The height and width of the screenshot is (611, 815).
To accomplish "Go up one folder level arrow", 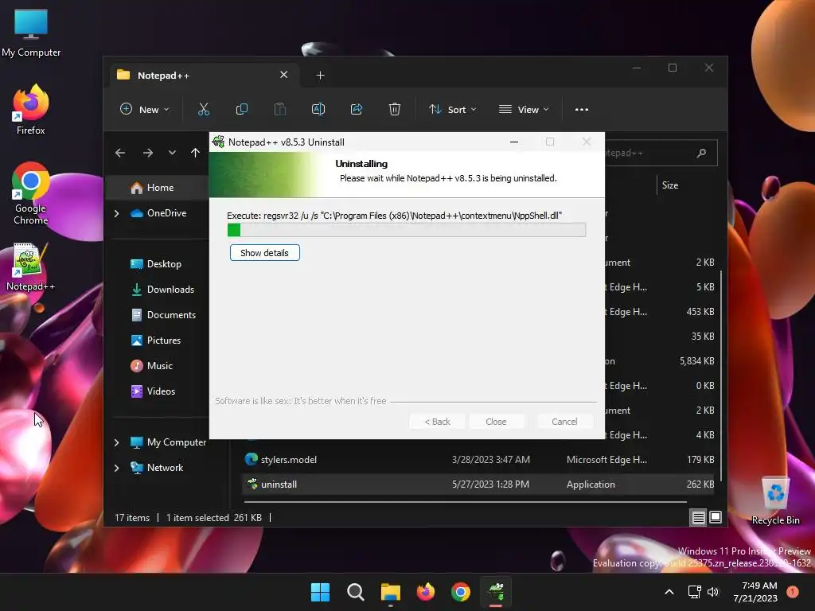I will [195, 153].
